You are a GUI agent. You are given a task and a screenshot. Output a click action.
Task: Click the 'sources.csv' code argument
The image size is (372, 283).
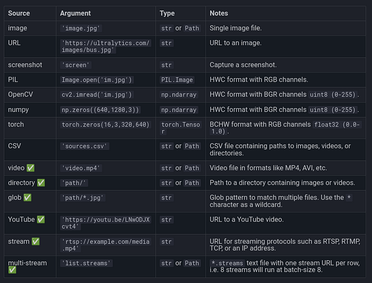pos(85,146)
